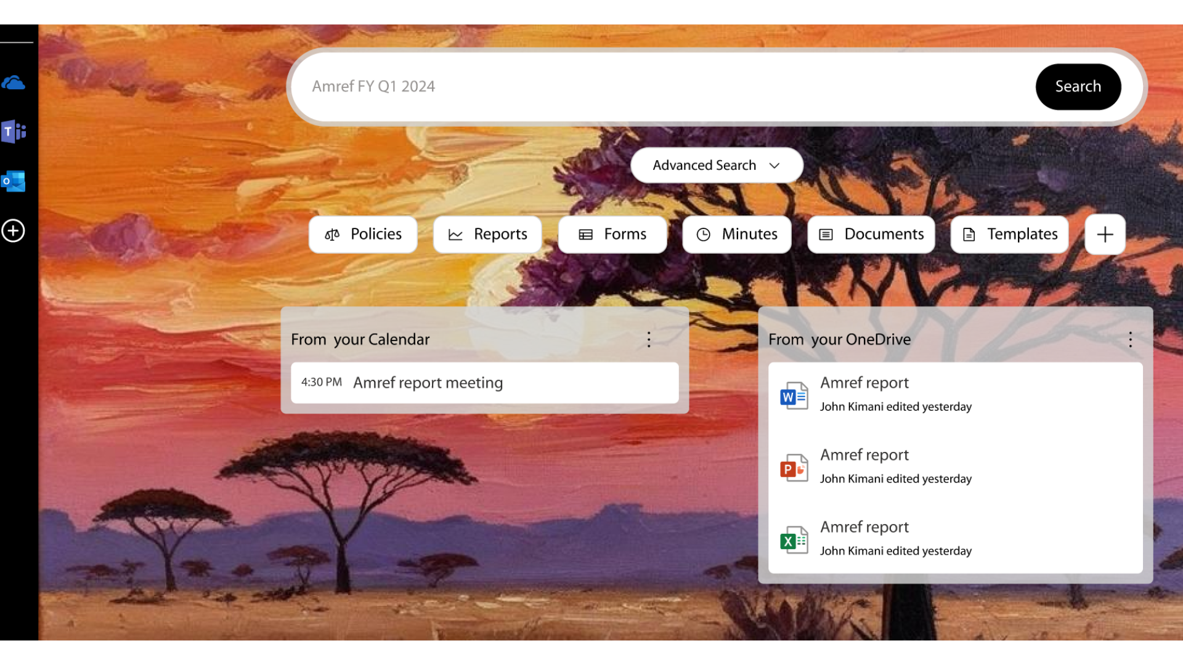Select the Templates icon
1183x665 pixels.
pos(969,235)
